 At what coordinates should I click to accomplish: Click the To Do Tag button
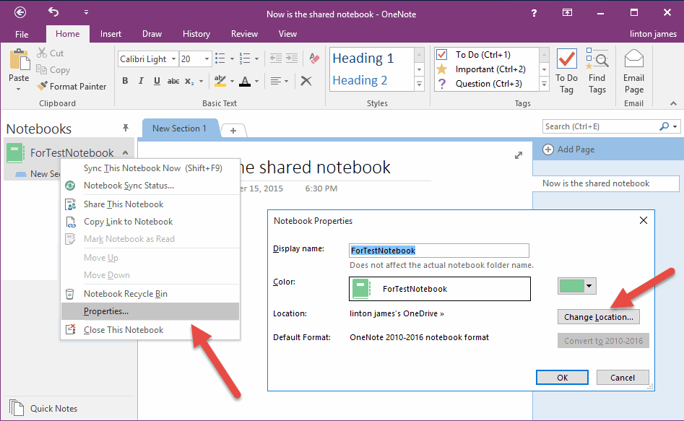pyautogui.click(x=566, y=71)
